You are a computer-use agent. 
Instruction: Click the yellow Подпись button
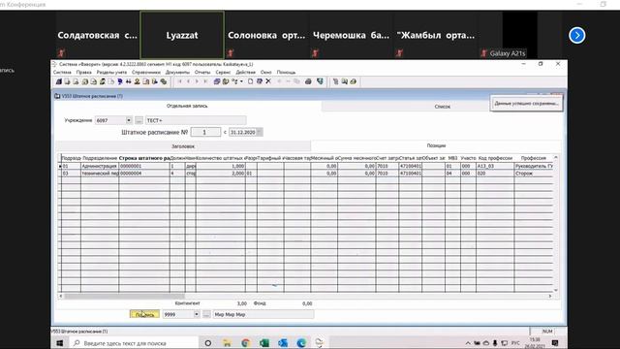pyautogui.click(x=144, y=314)
